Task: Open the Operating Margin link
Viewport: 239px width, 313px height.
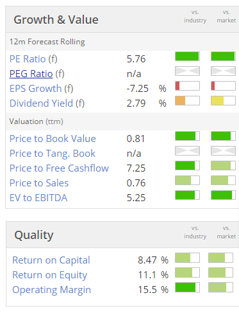Action: click(x=52, y=290)
